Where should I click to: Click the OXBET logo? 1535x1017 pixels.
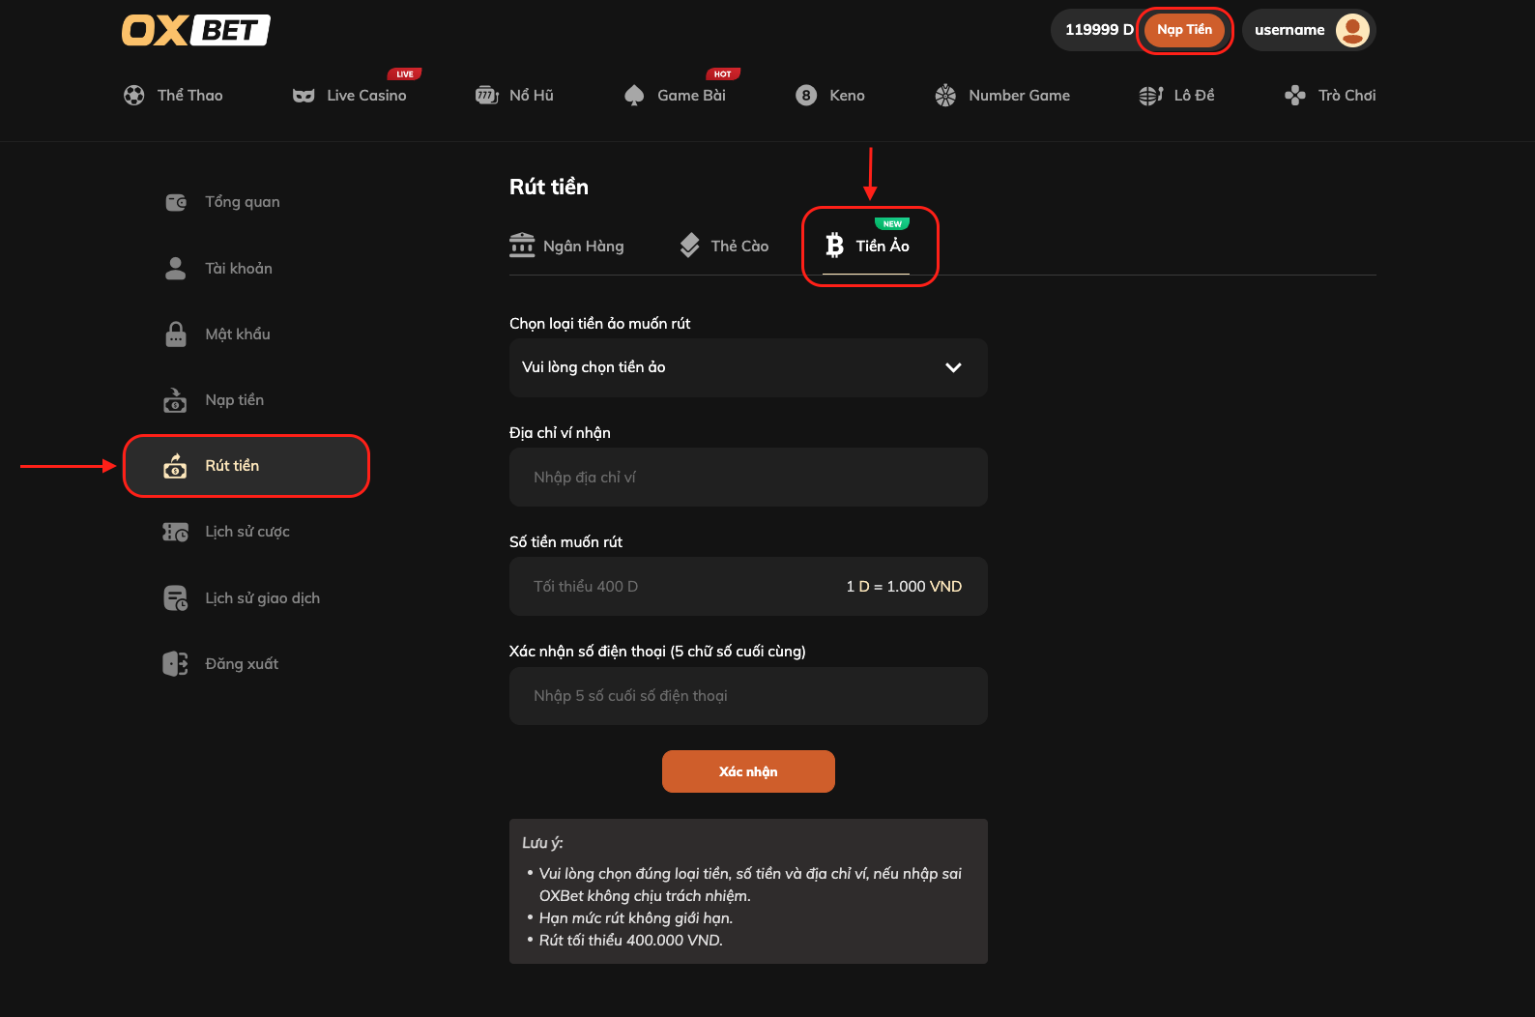(195, 30)
